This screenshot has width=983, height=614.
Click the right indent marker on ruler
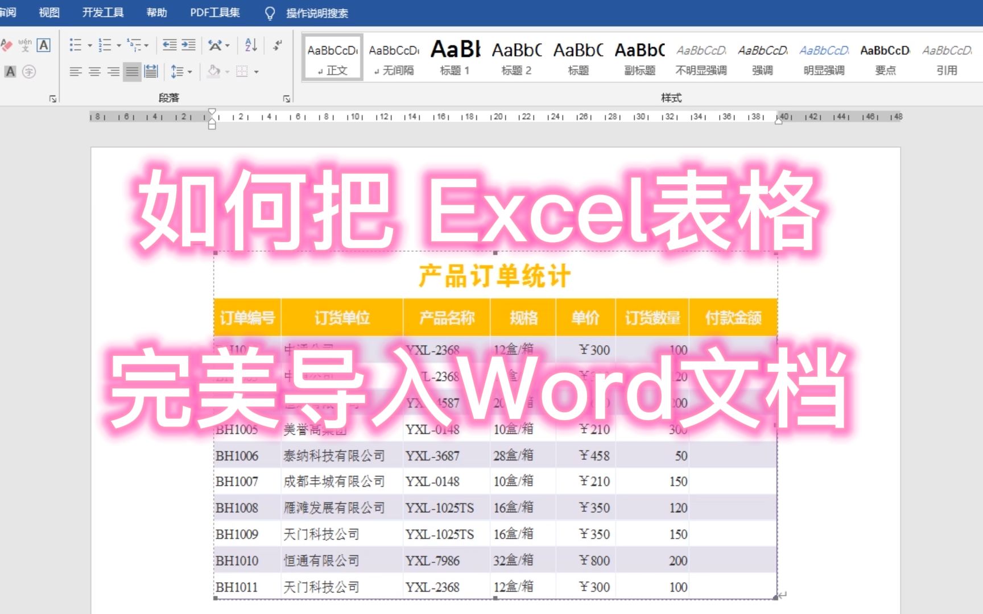click(779, 121)
